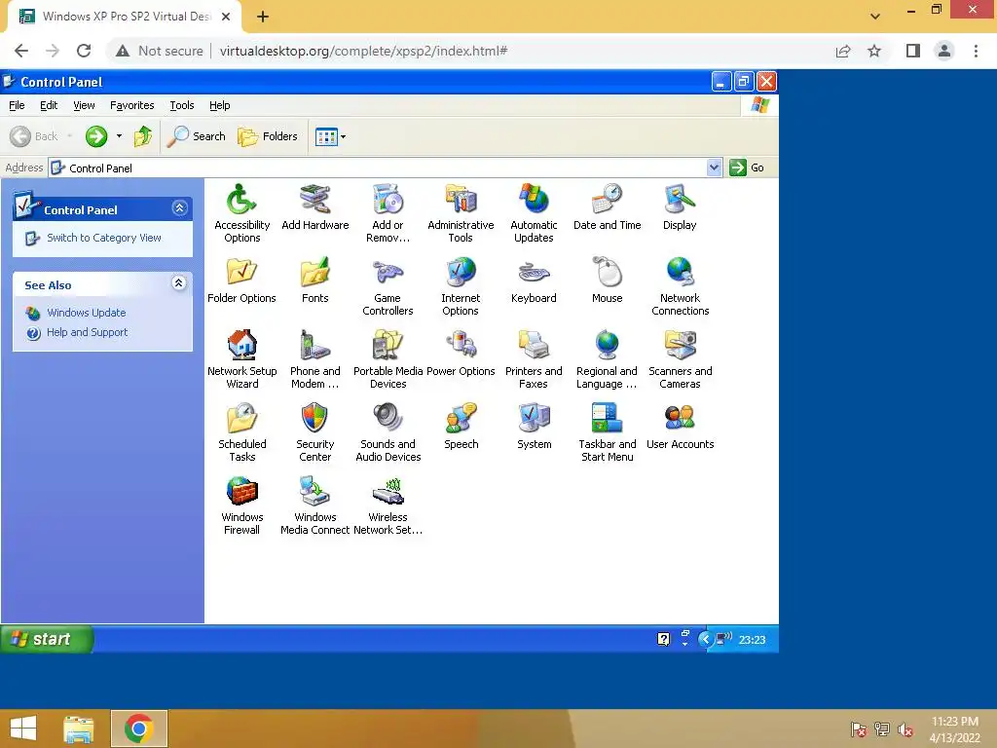The width and height of the screenshot is (997, 748).
Task: Open the Help menu
Action: 219,105
